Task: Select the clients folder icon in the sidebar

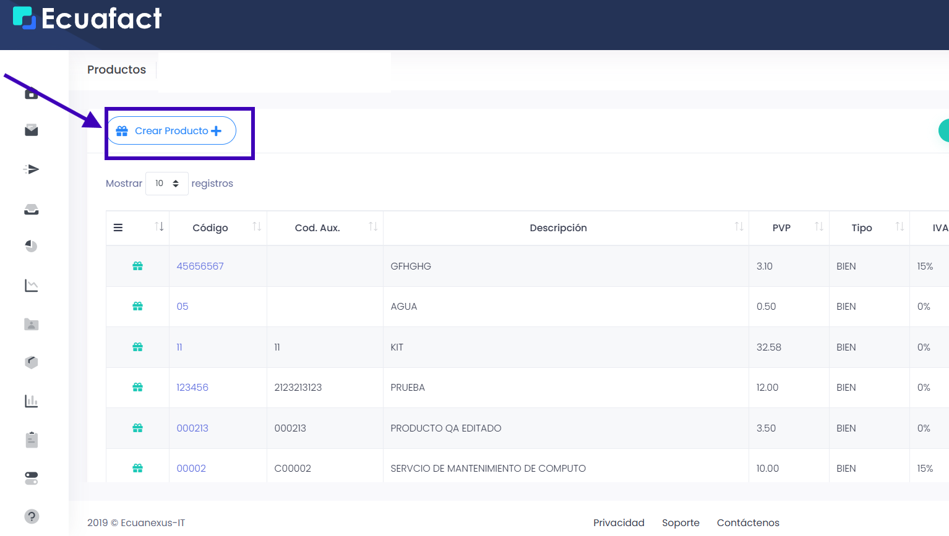Action: (x=31, y=324)
